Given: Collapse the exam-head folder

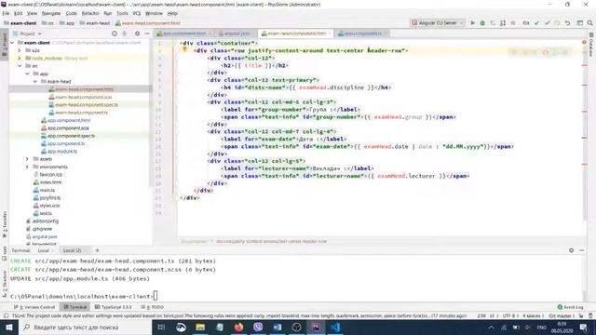Looking at the screenshot, I should point(35,81).
